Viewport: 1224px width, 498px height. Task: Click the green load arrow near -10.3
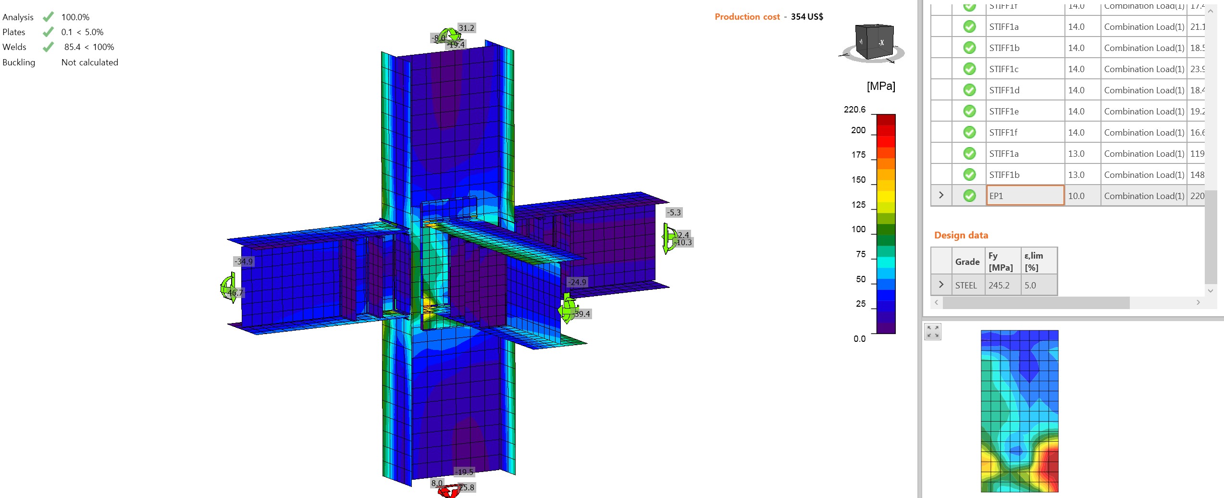click(668, 238)
